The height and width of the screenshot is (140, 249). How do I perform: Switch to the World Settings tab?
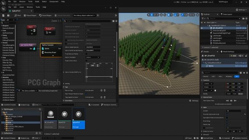pyautogui.click(x=227, y=52)
